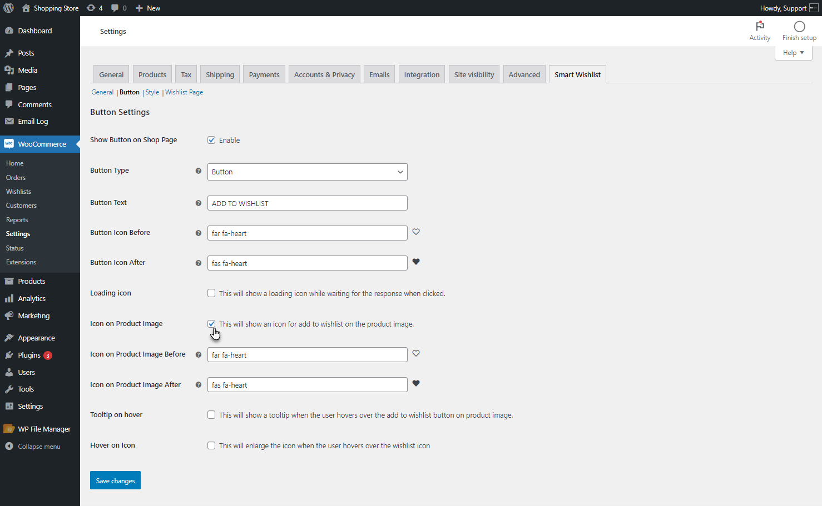The height and width of the screenshot is (506, 822).
Task: Click help icon next to Button Type
Action: point(198,171)
